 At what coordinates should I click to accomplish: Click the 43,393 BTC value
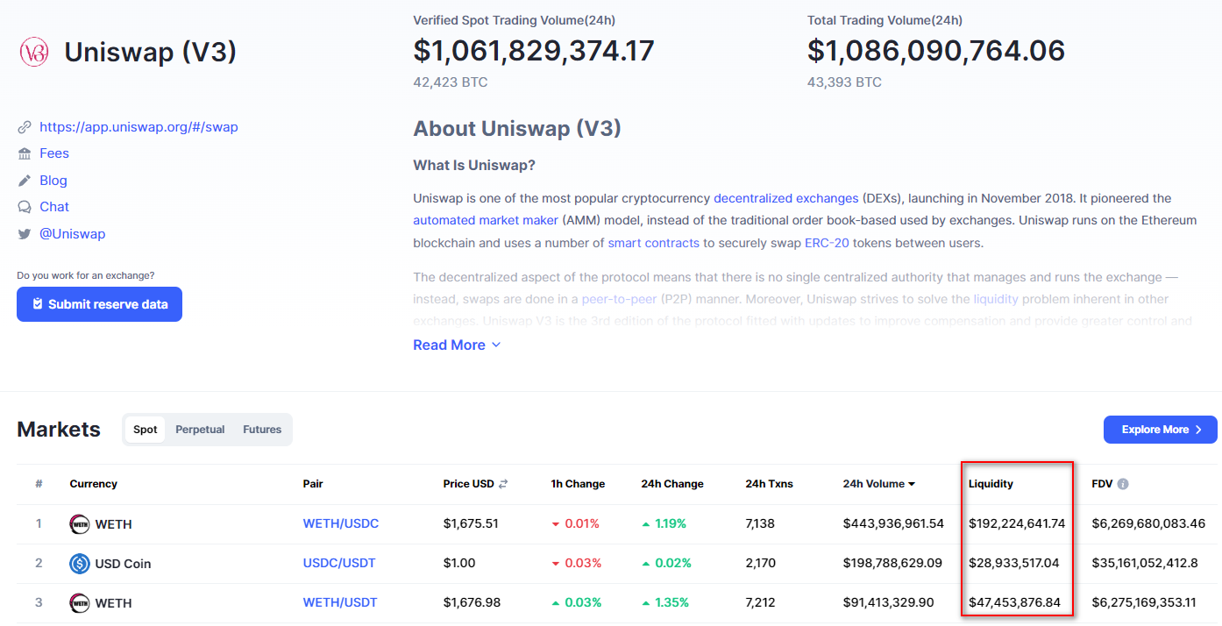(x=844, y=82)
